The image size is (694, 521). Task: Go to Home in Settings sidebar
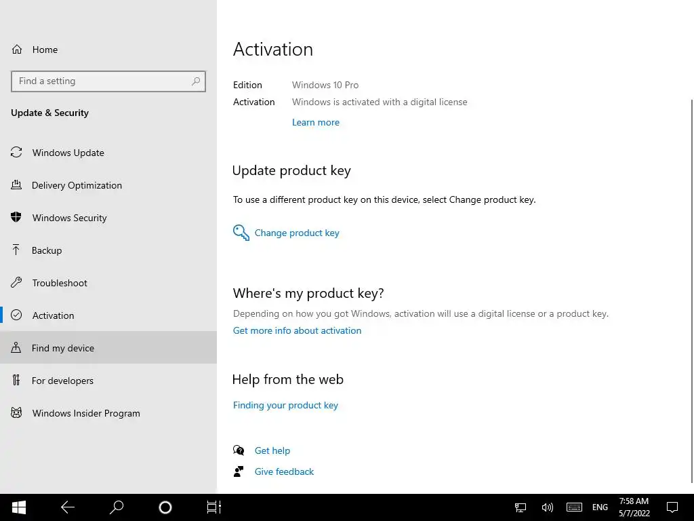pyautogui.click(x=108, y=49)
